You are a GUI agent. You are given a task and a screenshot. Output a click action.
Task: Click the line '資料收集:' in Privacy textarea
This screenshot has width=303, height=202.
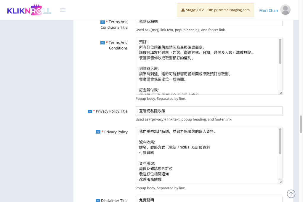[x=147, y=142]
